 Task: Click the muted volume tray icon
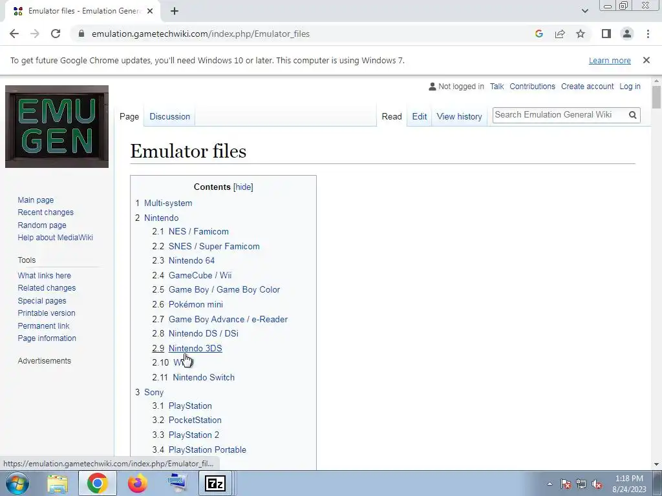pyautogui.click(x=597, y=484)
